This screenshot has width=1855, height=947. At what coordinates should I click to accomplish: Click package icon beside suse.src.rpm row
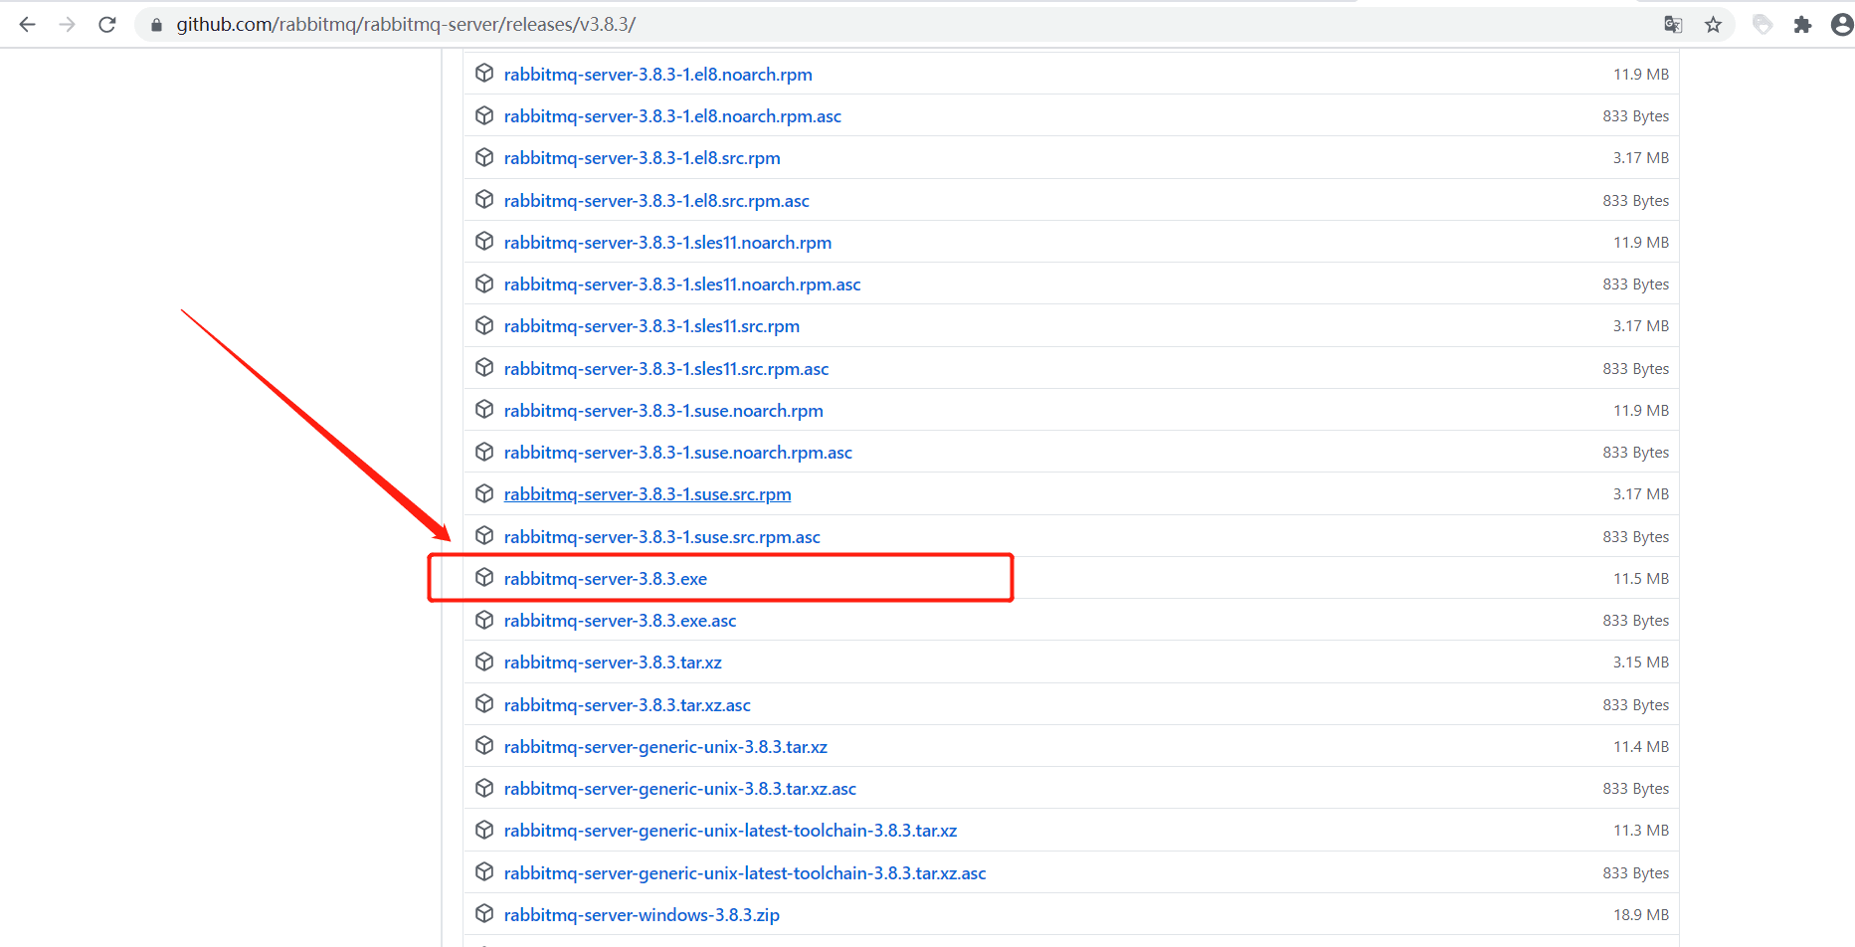[x=484, y=493]
